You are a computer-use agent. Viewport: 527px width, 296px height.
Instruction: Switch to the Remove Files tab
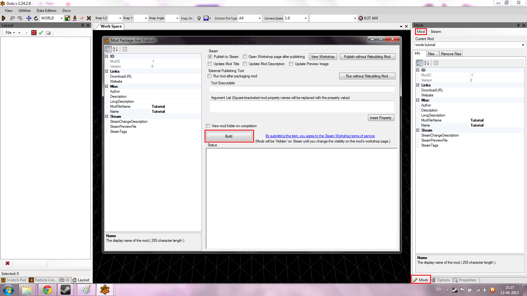[451, 54]
